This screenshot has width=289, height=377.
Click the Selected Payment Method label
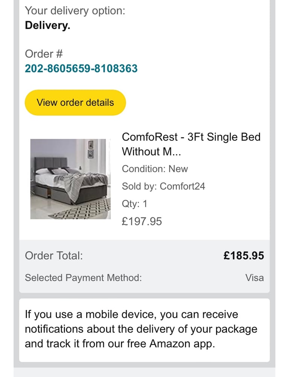click(83, 278)
